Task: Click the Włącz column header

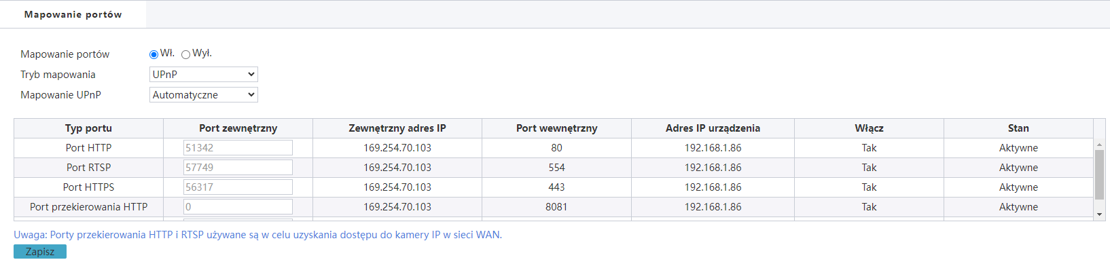Action: click(869, 128)
